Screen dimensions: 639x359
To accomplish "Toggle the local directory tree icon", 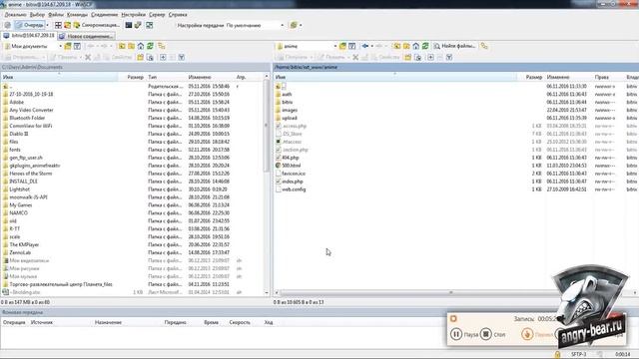I will coord(162,47).
